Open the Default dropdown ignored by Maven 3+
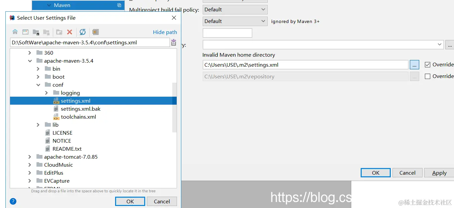The width and height of the screenshot is (454, 208). pos(235,21)
